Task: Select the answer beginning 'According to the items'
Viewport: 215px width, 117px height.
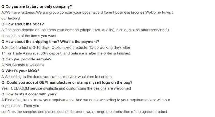Action: 57,77
